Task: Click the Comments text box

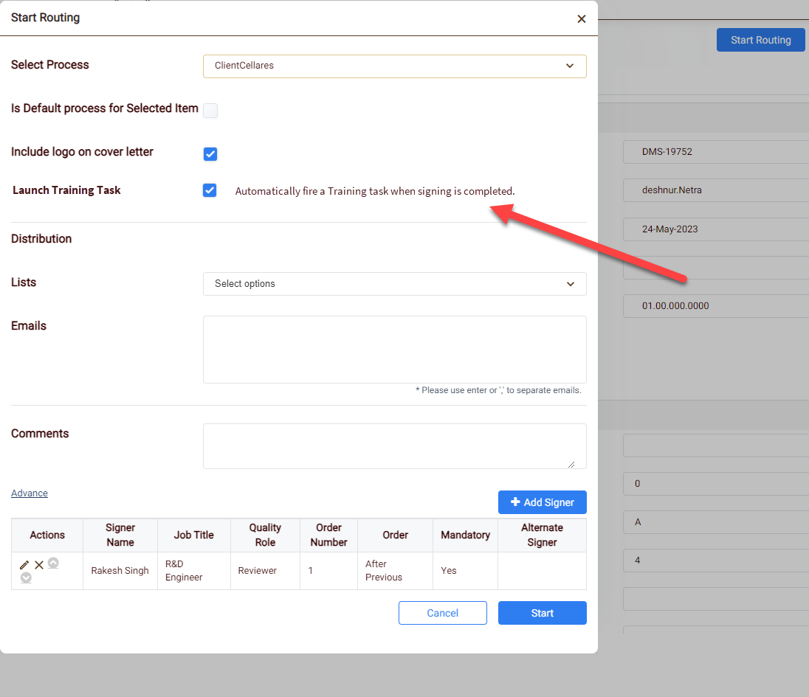Action: pyautogui.click(x=395, y=446)
